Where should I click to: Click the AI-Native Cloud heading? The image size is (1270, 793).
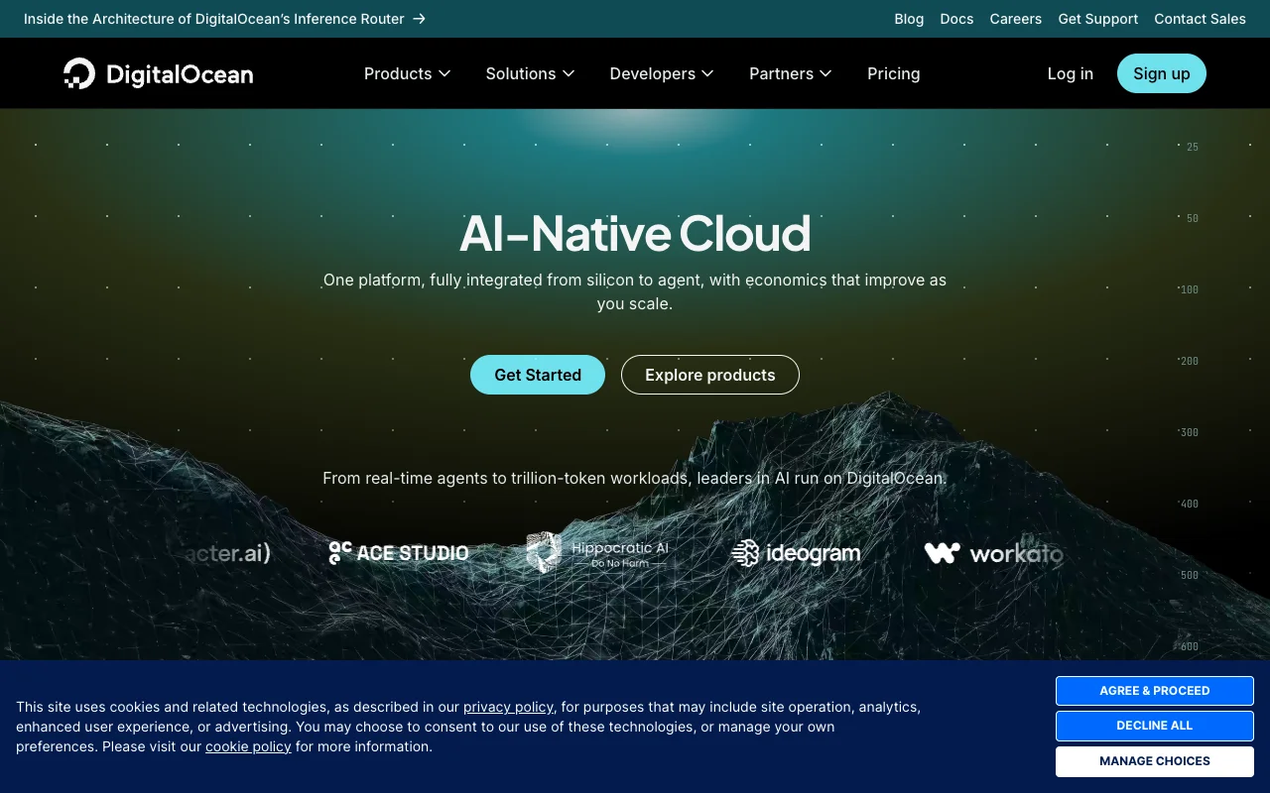pyautogui.click(x=635, y=234)
